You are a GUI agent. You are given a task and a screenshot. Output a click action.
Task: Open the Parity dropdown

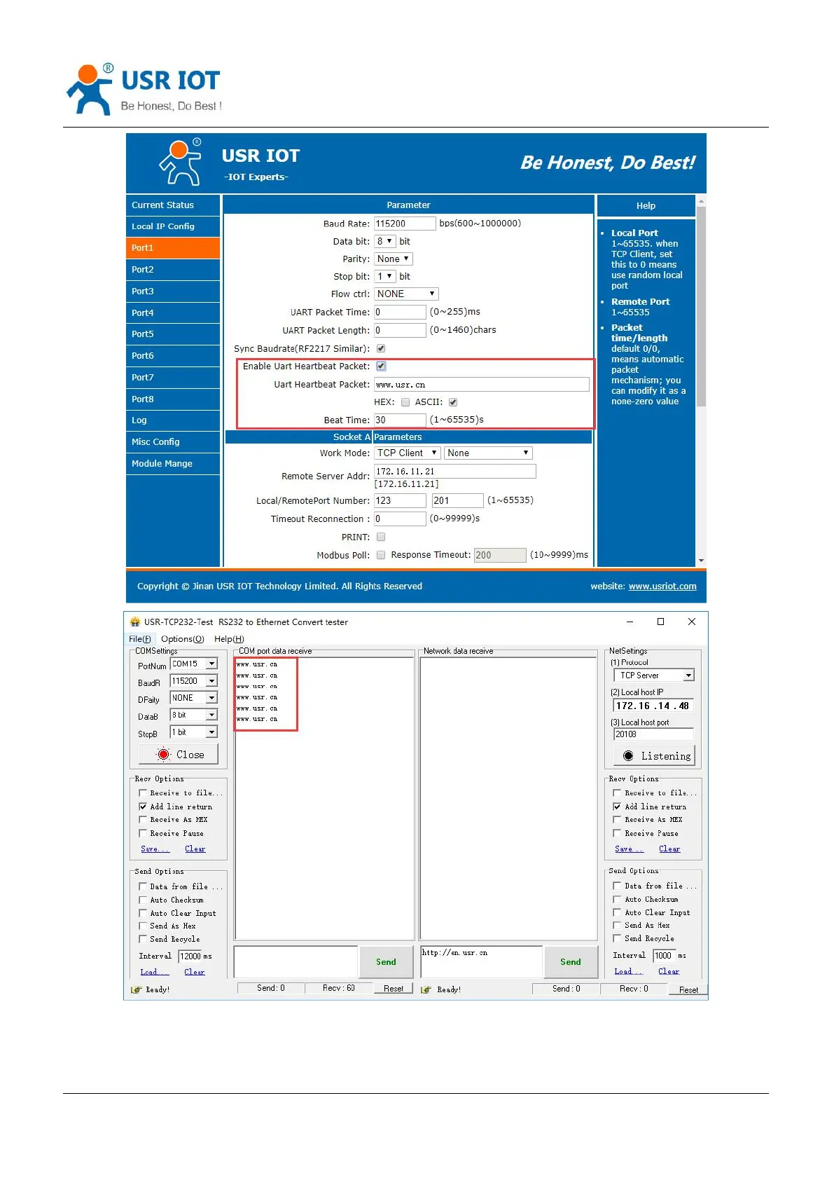click(x=394, y=259)
